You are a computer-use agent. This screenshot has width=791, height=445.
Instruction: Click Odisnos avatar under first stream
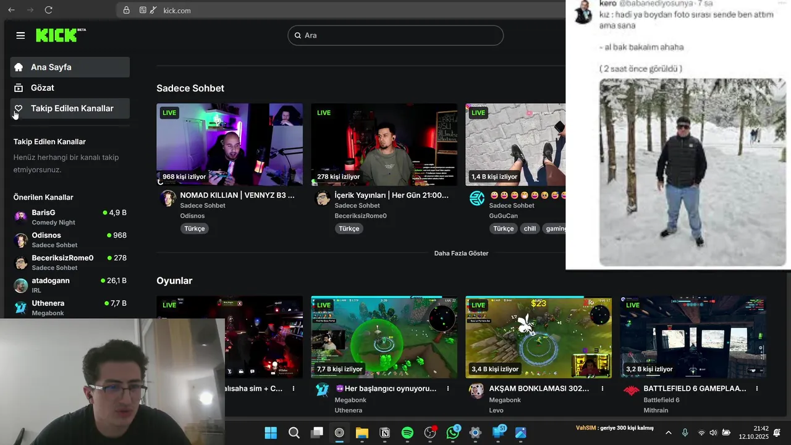[168, 198]
